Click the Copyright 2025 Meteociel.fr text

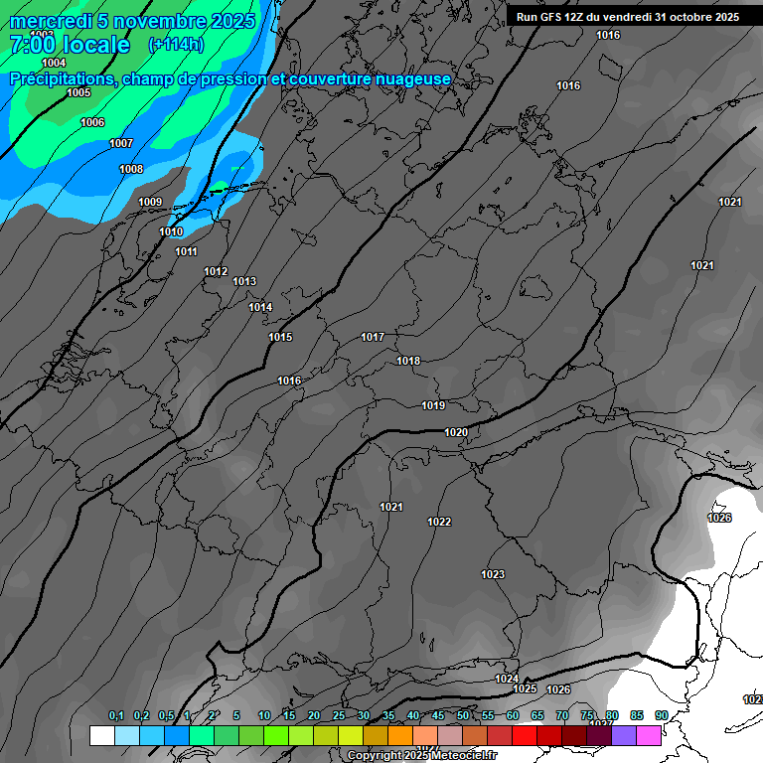coord(421,756)
